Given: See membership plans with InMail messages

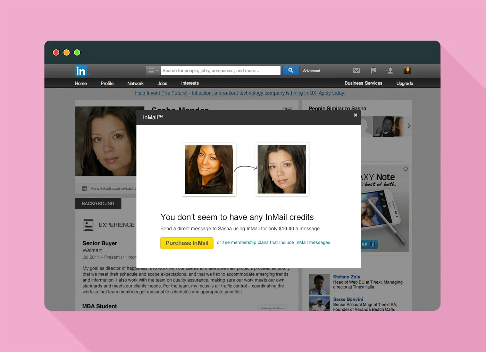Looking at the screenshot, I should pyautogui.click(x=274, y=242).
